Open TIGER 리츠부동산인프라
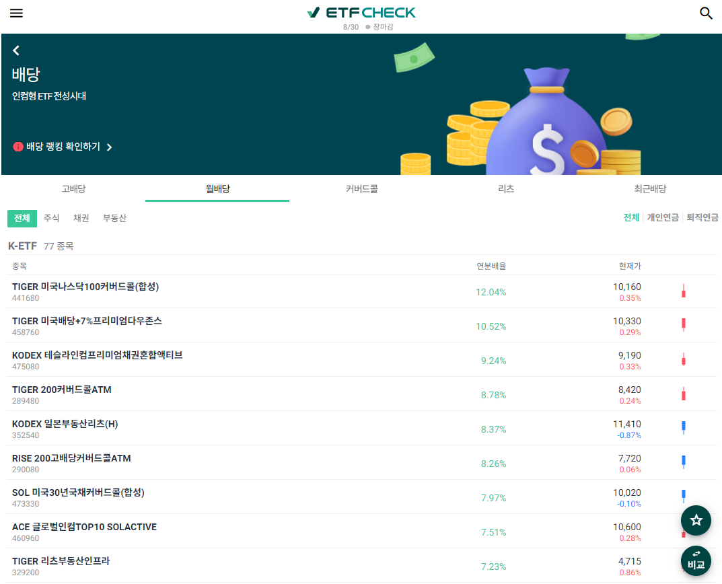The image size is (722, 584). 61,561
